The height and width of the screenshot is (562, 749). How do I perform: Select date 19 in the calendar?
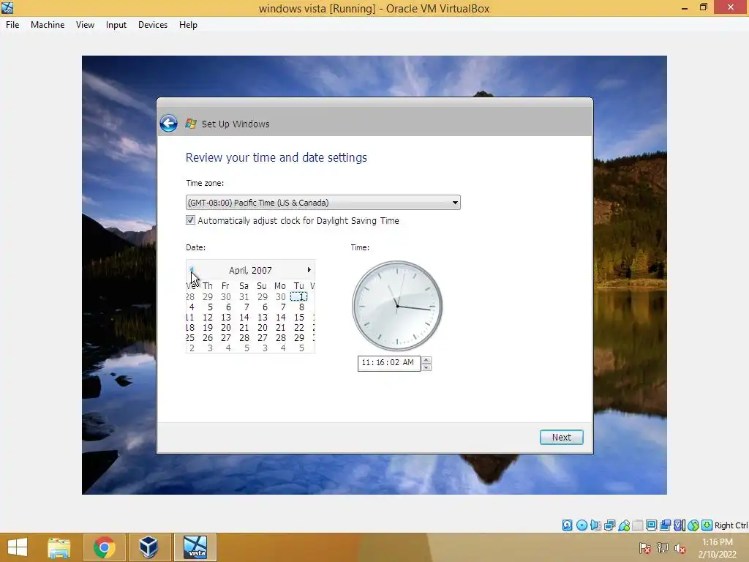(207, 328)
